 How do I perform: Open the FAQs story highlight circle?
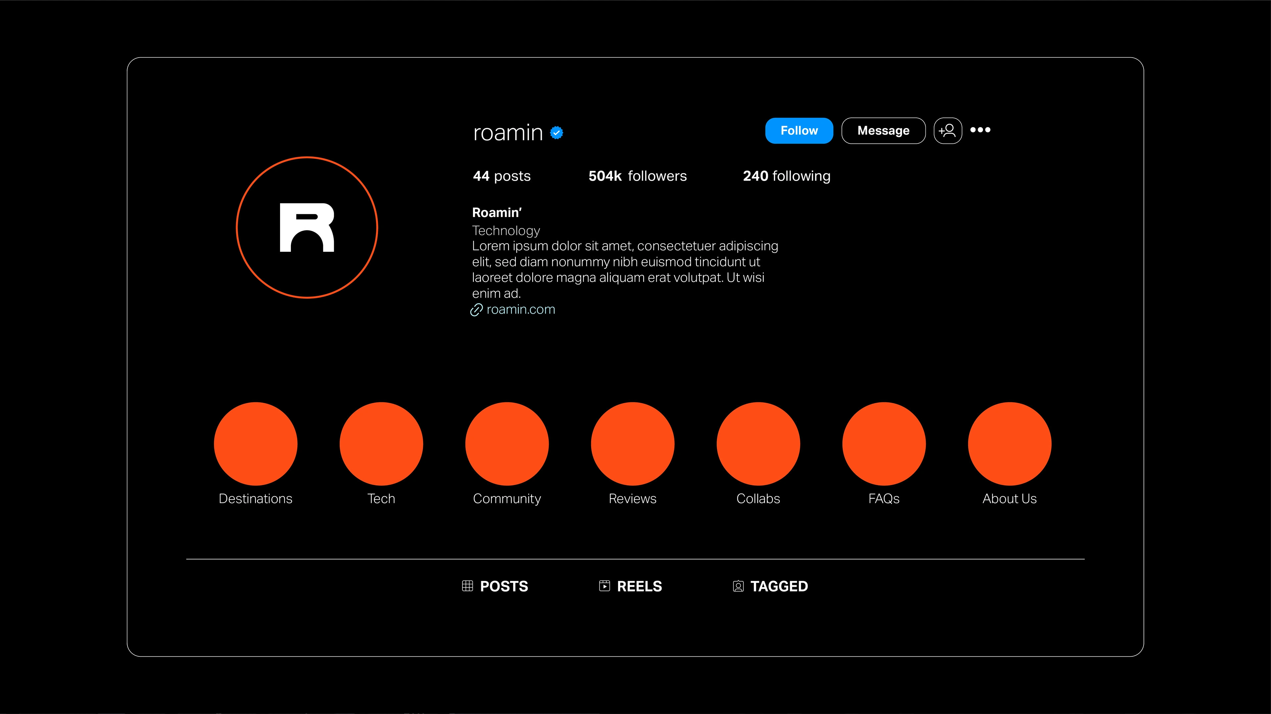(x=884, y=444)
